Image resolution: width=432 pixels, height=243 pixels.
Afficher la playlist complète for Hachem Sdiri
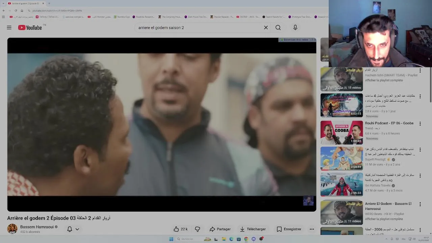pos(384,80)
